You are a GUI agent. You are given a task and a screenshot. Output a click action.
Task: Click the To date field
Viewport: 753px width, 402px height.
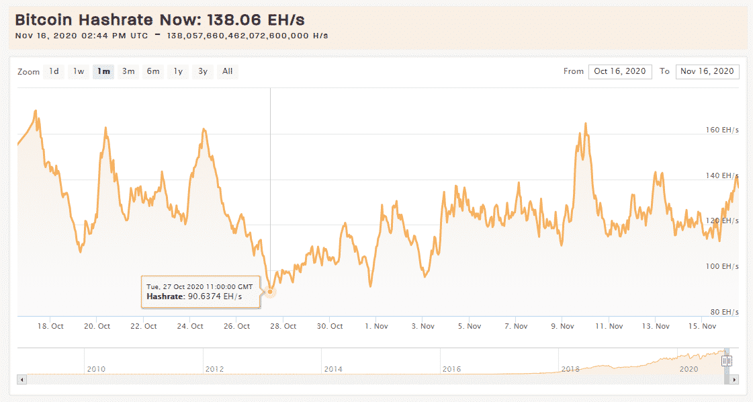(x=707, y=71)
